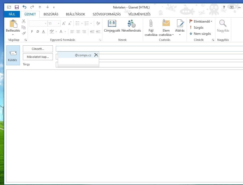Increase indent
The width and height of the screenshot is (243, 185).
[98, 32]
